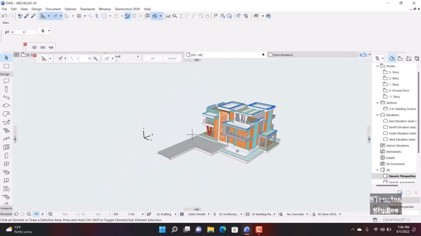421x236 pixels.
Task: Click the Undo arrow in the toolbar
Action: coord(4,16)
